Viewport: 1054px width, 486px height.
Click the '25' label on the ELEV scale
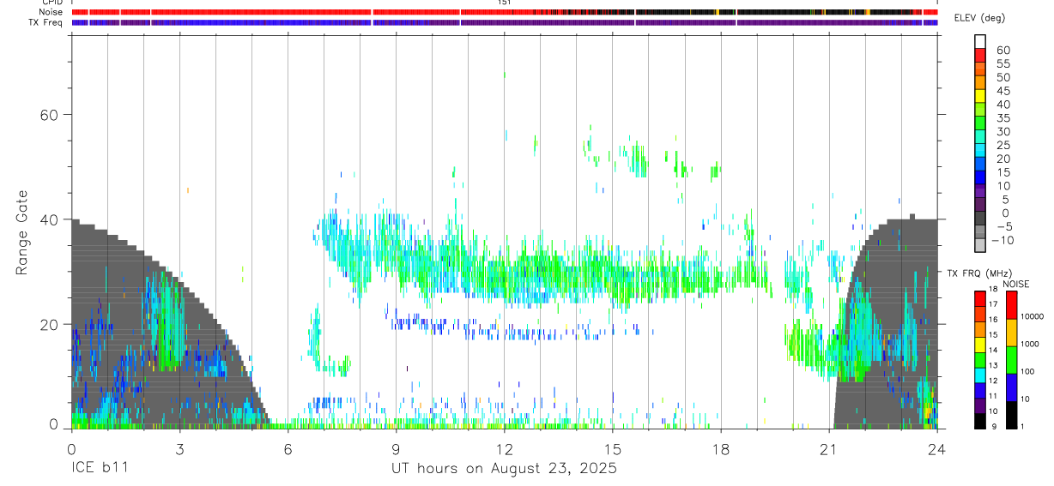(x=1003, y=146)
